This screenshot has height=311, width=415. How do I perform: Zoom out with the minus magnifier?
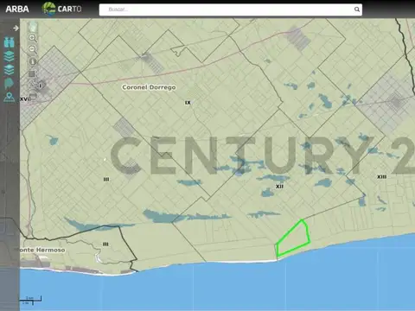tap(33, 49)
